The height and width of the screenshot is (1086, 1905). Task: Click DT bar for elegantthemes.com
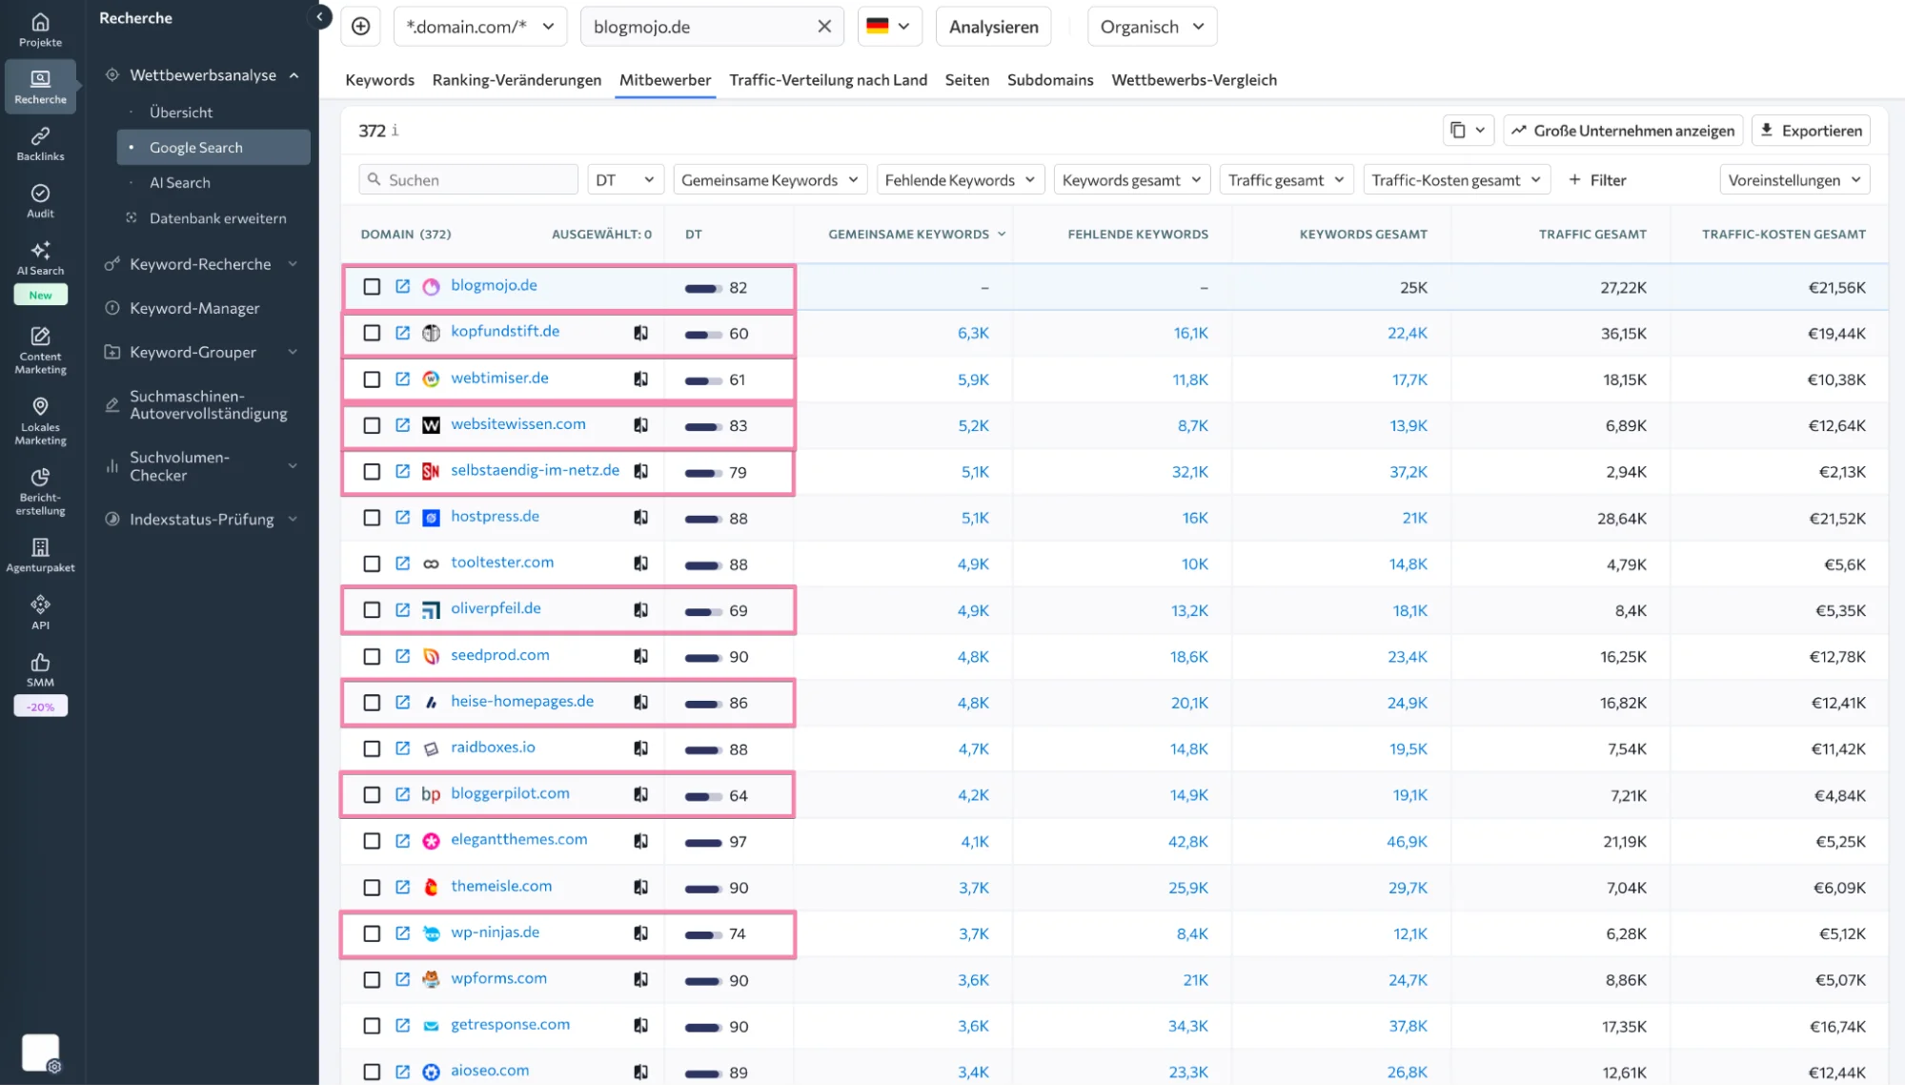(702, 842)
